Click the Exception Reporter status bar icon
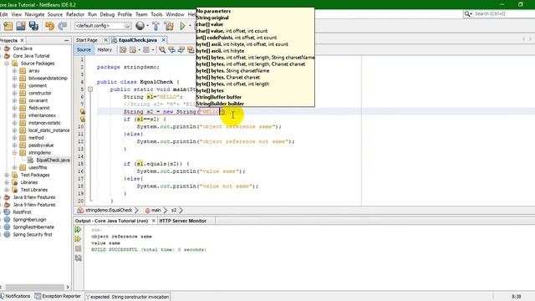 click(x=38, y=296)
